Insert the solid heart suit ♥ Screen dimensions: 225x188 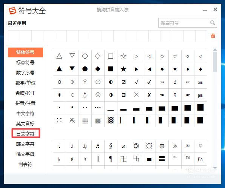(x=175, y=69)
